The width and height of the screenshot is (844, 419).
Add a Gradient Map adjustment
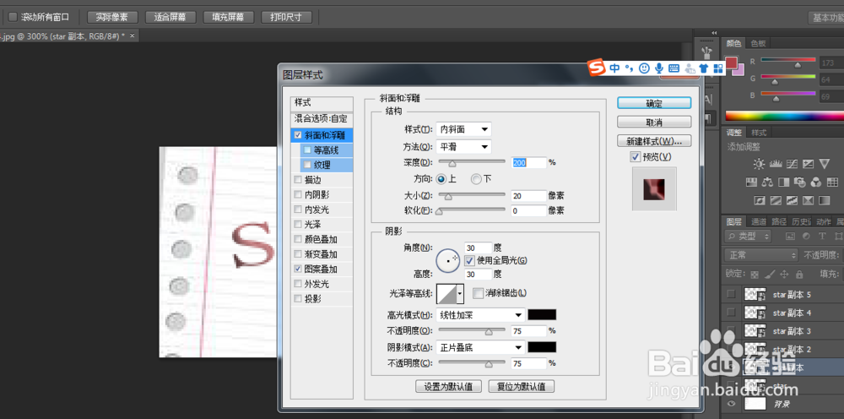coord(824,200)
